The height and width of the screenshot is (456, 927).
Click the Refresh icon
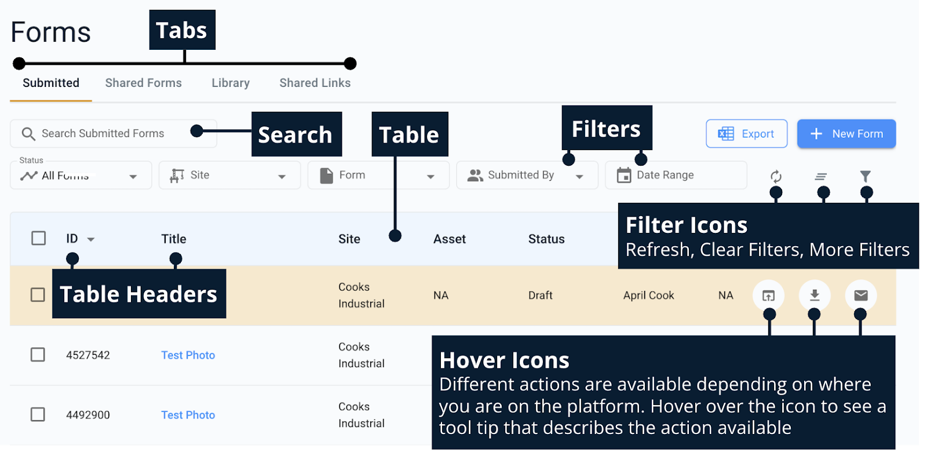[776, 176]
